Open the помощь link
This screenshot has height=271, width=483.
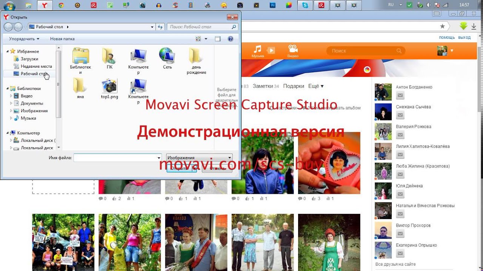447,37
